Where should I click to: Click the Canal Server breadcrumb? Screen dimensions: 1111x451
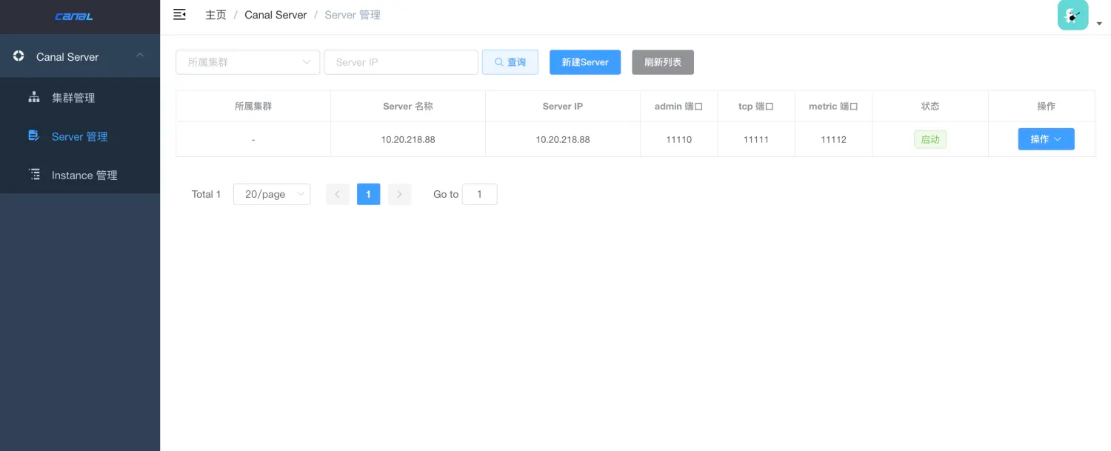click(276, 15)
